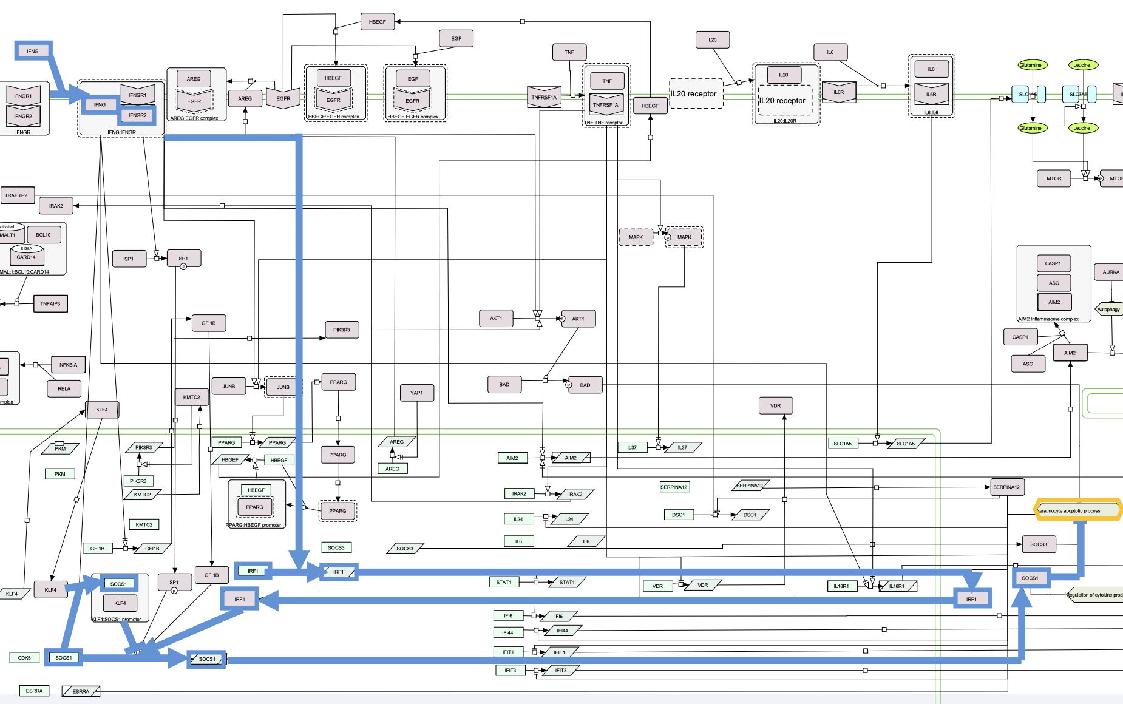Select the EGFR receptor next to AREG
The height and width of the screenshot is (704, 1123).
[x=283, y=98]
